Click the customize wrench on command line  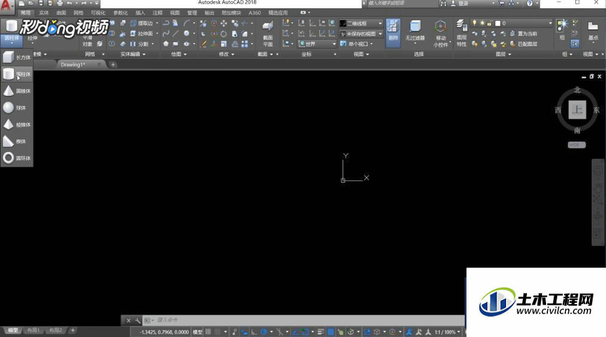[x=138, y=320]
